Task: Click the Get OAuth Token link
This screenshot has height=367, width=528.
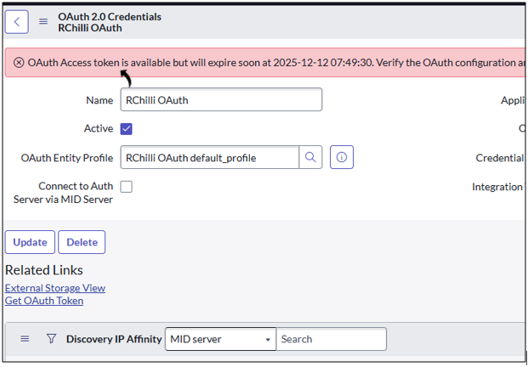Action: click(x=44, y=300)
